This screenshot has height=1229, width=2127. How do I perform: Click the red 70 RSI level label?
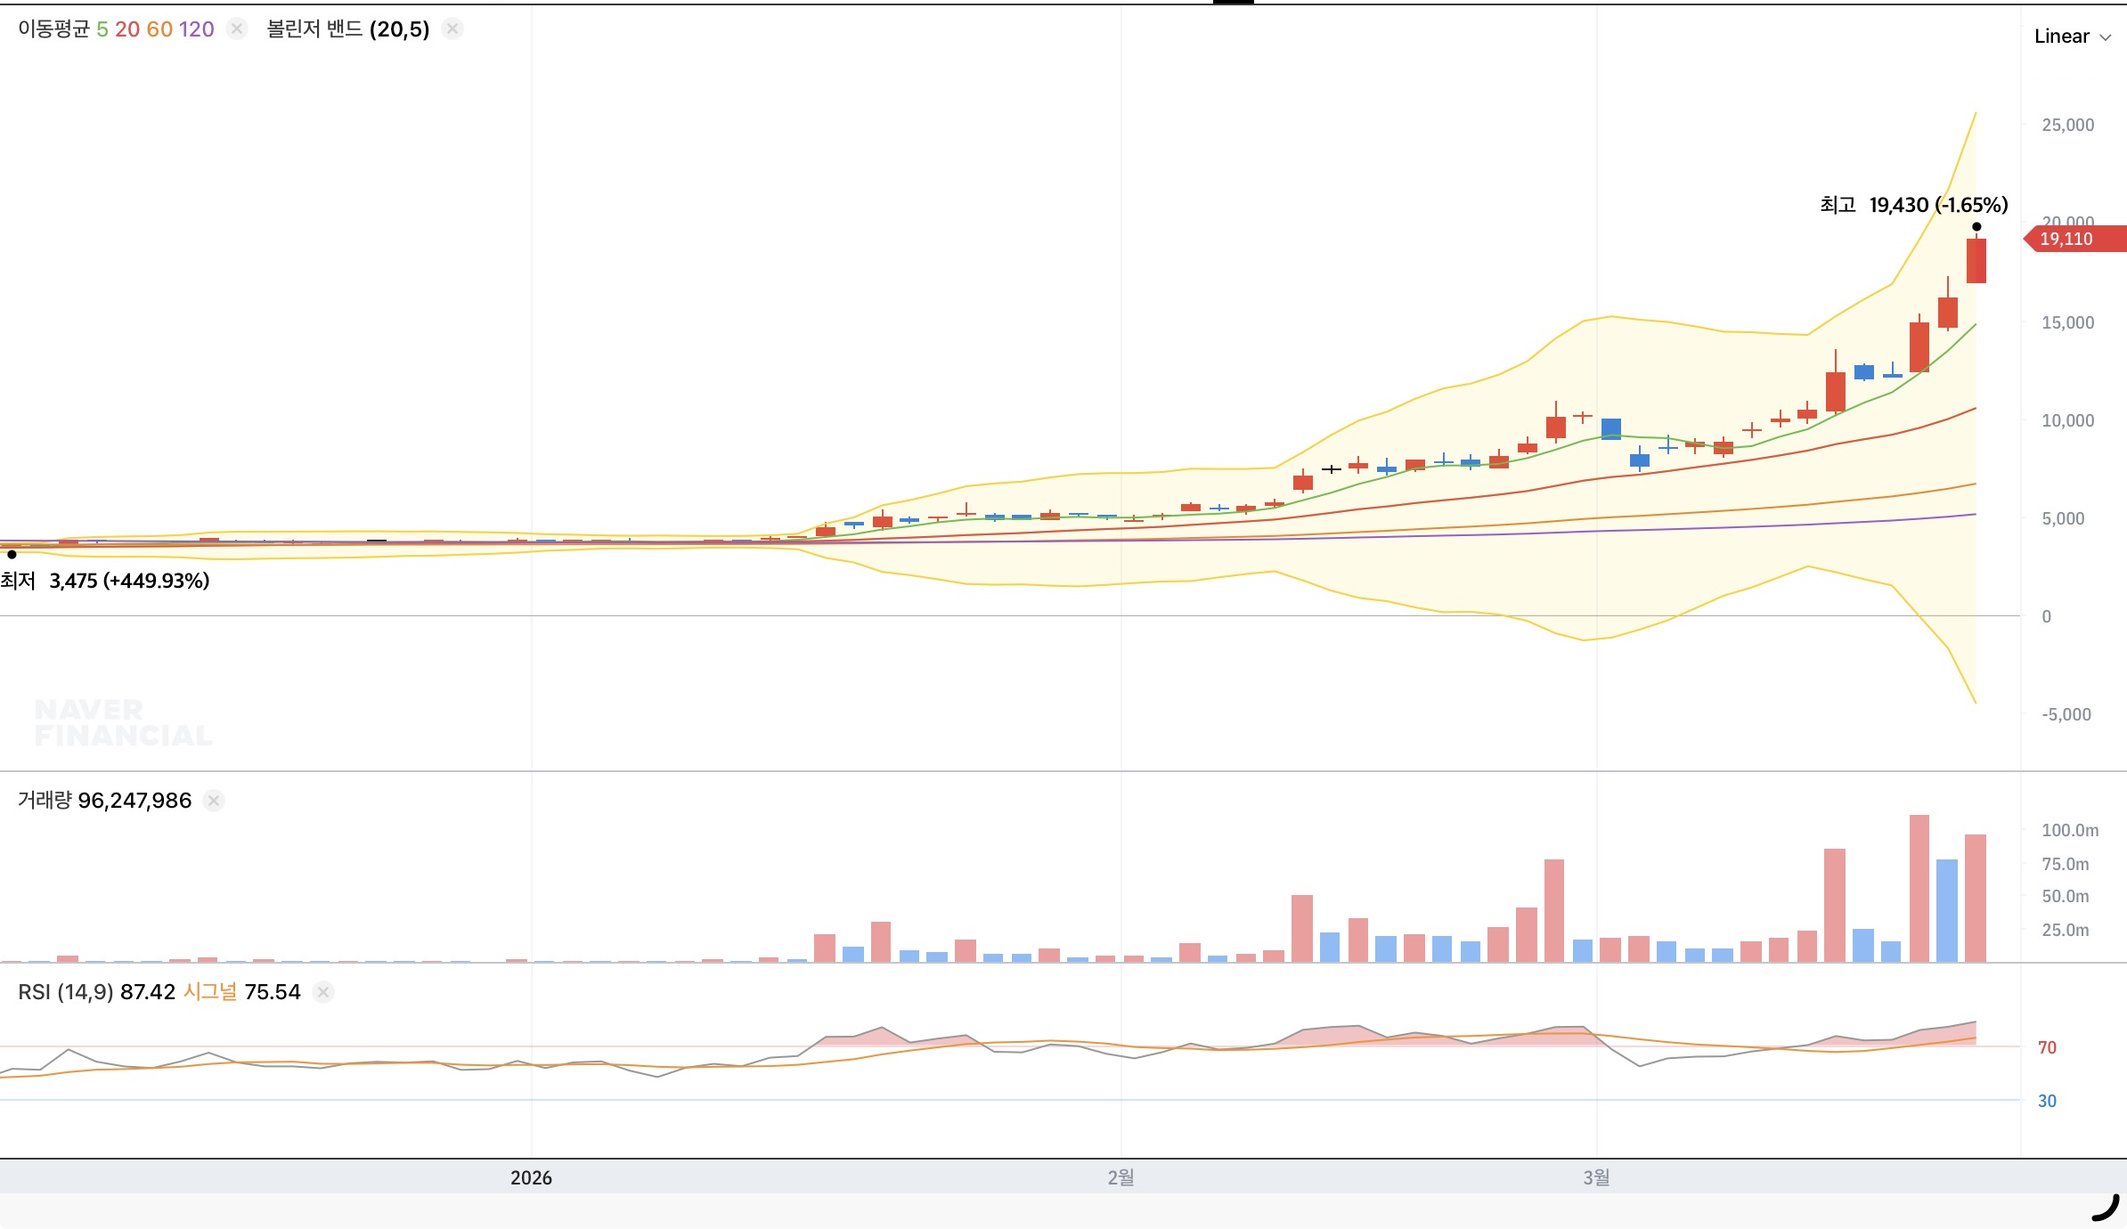click(2047, 1047)
